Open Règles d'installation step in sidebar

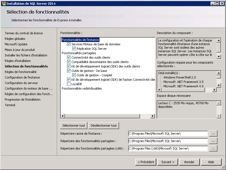pyautogui.click(x=18, y=61)
